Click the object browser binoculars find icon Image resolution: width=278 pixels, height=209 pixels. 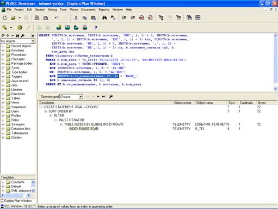(17, 36)
